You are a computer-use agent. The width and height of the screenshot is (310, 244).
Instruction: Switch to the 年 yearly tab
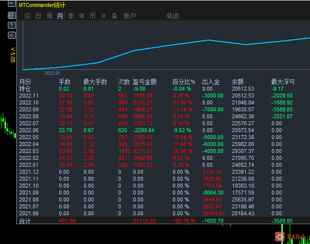(82, 16)
